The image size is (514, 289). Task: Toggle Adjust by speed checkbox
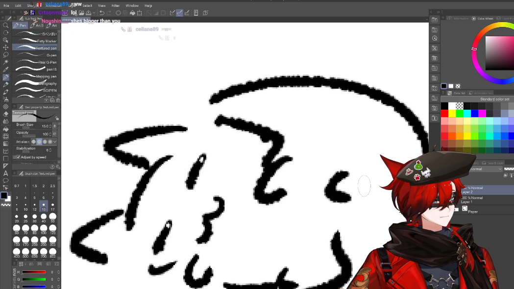pos(18,157)
